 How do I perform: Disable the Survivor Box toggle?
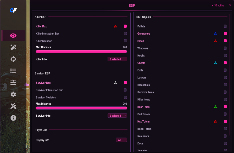pos(125,83)
